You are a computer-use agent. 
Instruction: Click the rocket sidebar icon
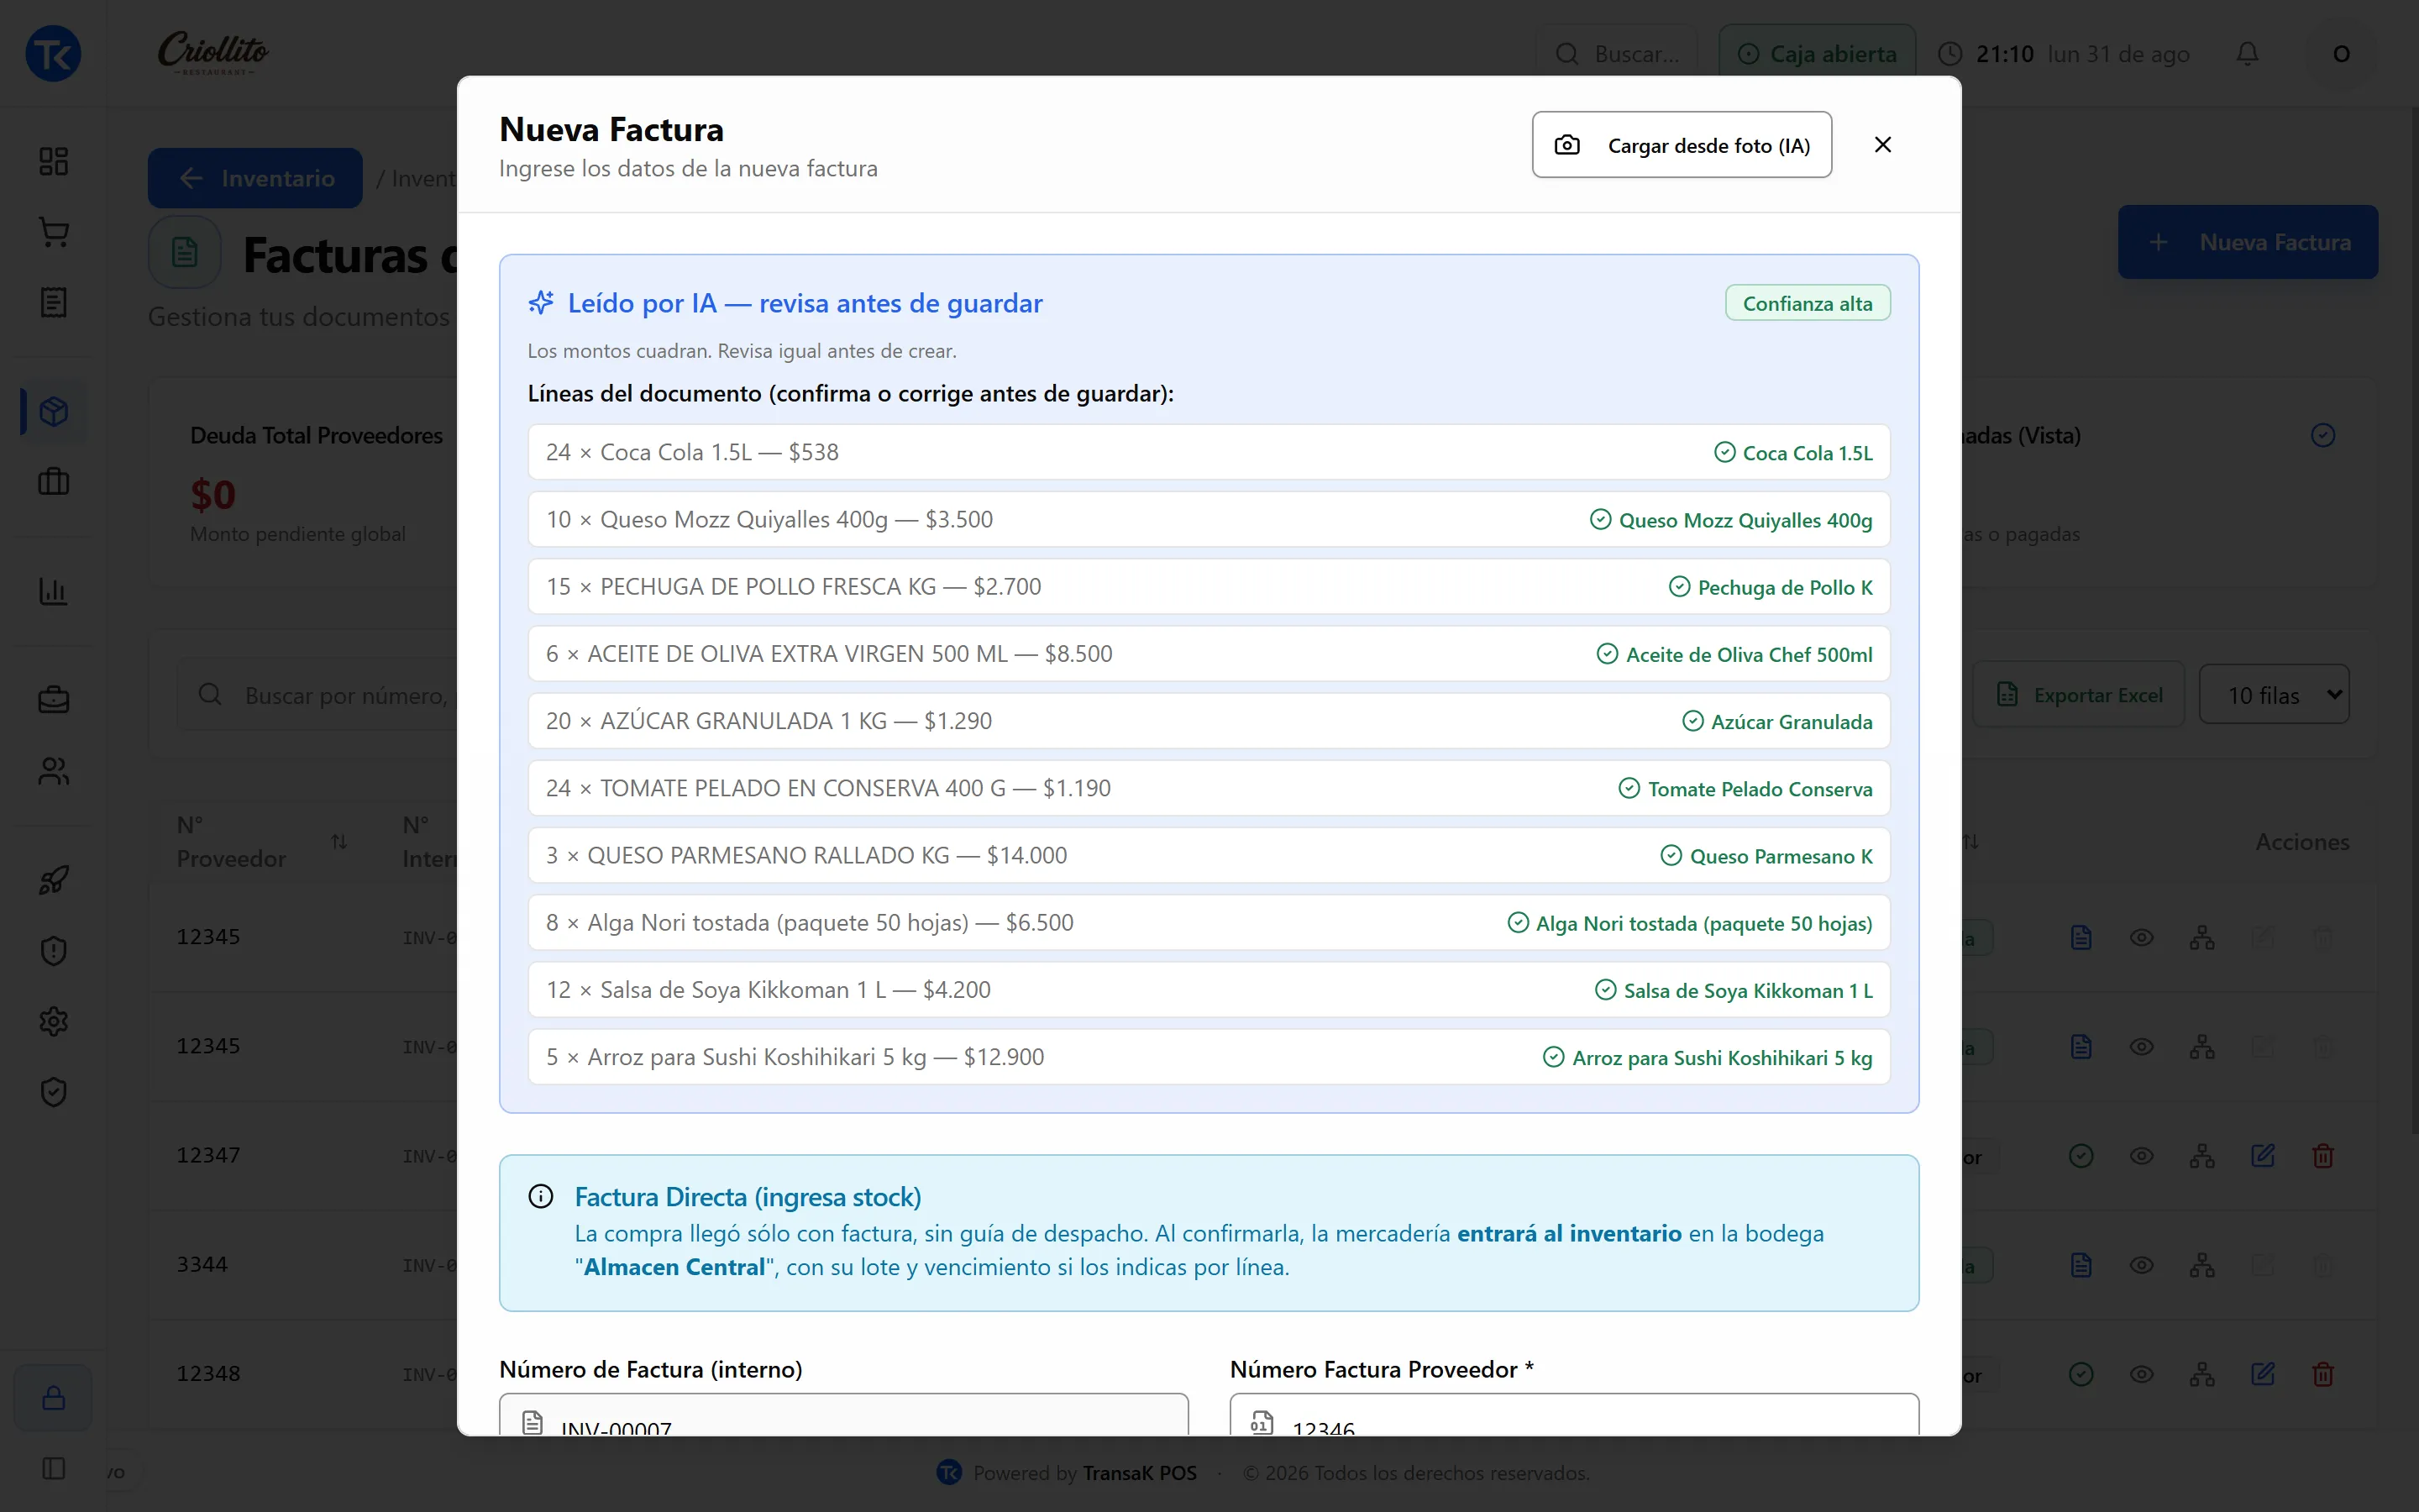point(54,880)
